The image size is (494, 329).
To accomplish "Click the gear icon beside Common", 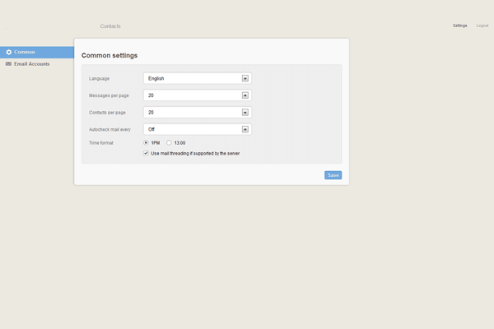I will 9,53.
